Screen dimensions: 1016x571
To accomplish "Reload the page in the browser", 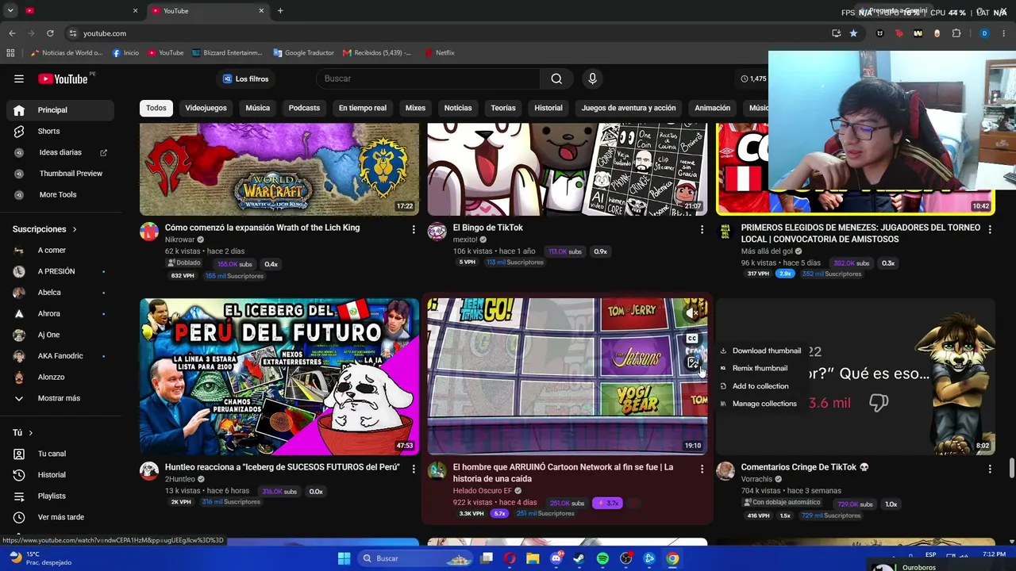I will [50, 33].
